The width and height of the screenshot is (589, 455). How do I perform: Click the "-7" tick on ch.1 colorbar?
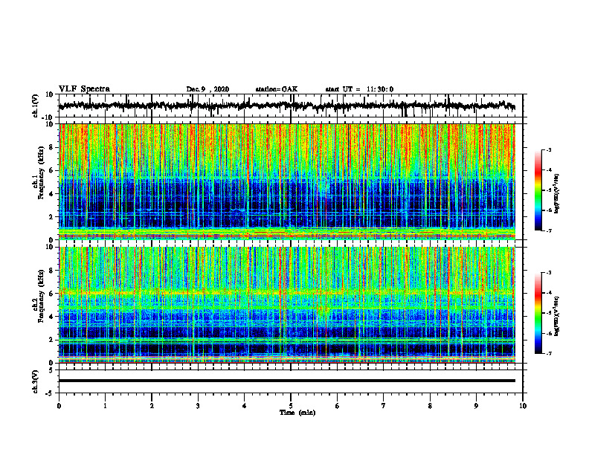pos(549,231)
